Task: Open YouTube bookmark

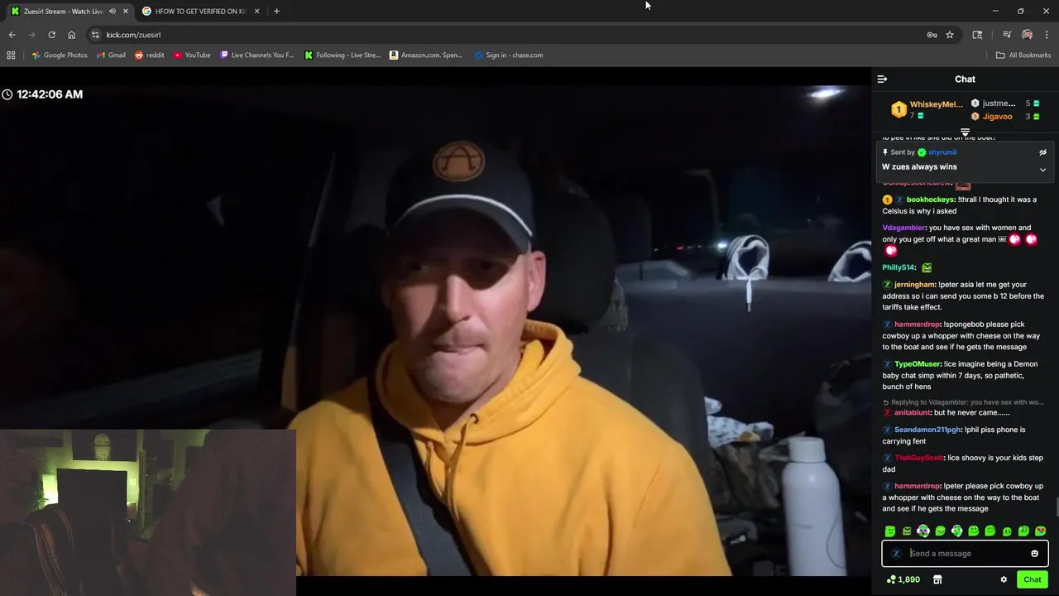Action: click(x=192, y=55)
